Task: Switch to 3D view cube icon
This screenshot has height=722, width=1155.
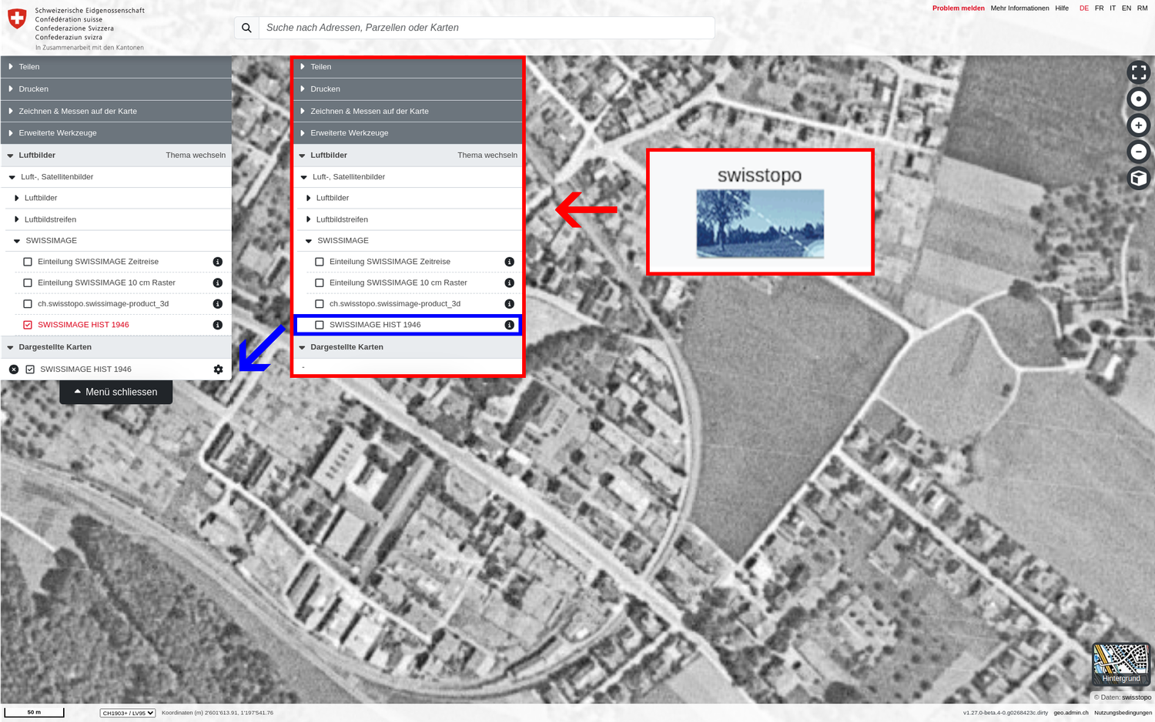Action: click(1138, 179)
